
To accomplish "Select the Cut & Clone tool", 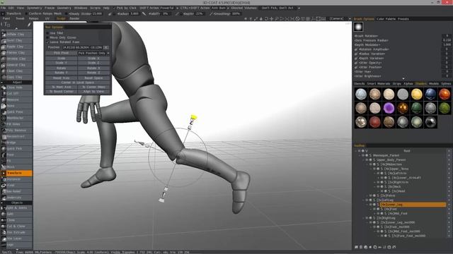I will click(x=16, y=226).
